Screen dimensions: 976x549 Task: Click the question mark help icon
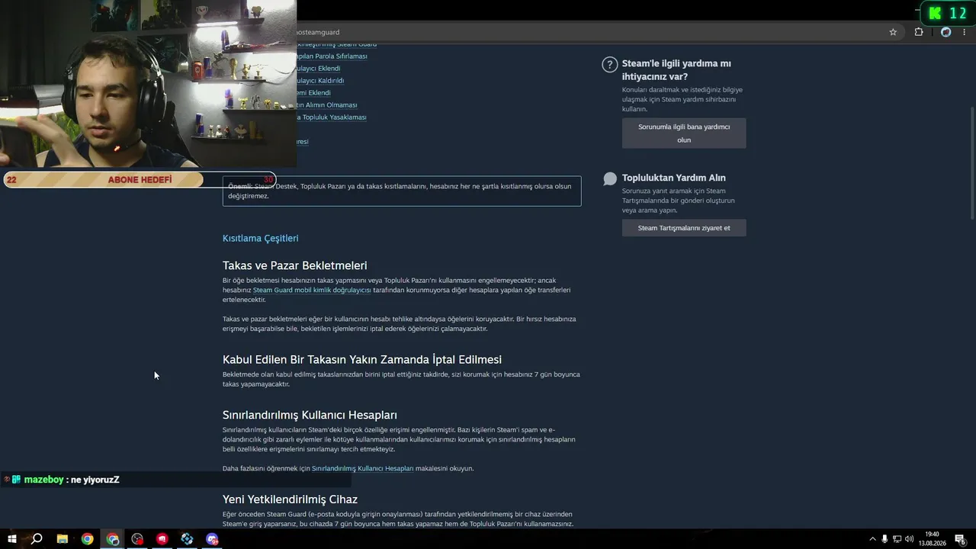[x=609, y=65]
